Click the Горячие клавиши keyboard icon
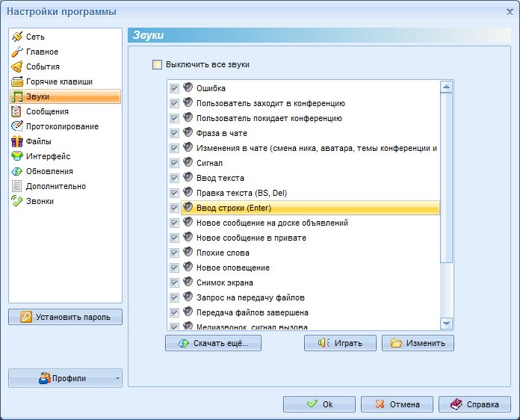The height and width of the screenshot is (420, 520). coord(17,81)
